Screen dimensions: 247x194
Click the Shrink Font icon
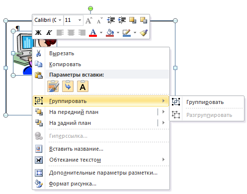click(100, 20)
